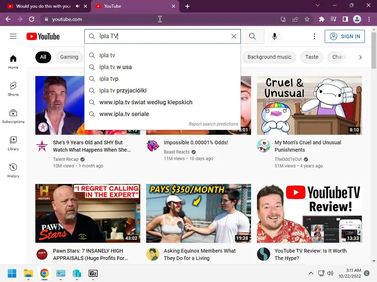377x282 pixels.
Task: Share this page icon in address bar
Action: coord(295,19)
